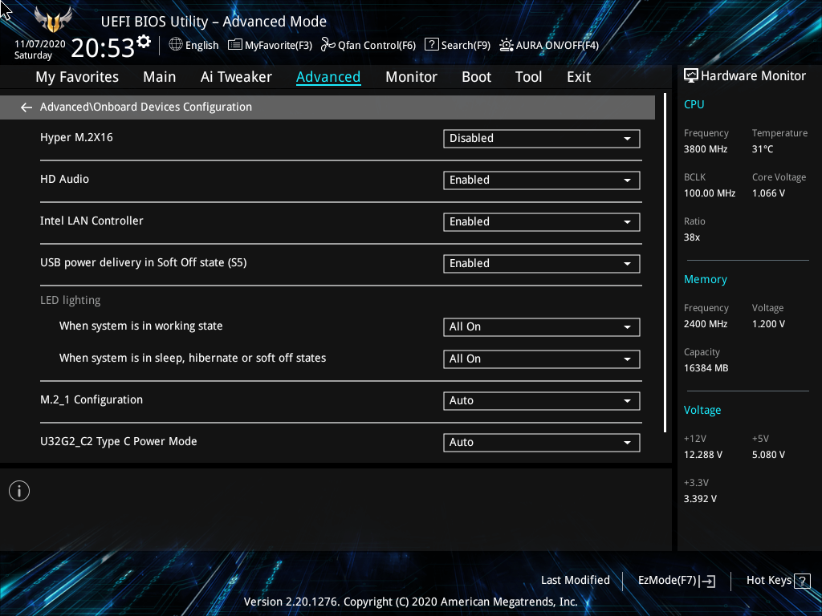This screenshot has height=616, width=822.
Task: Click the 11/07/2020 date text
Action: point(40,44)
